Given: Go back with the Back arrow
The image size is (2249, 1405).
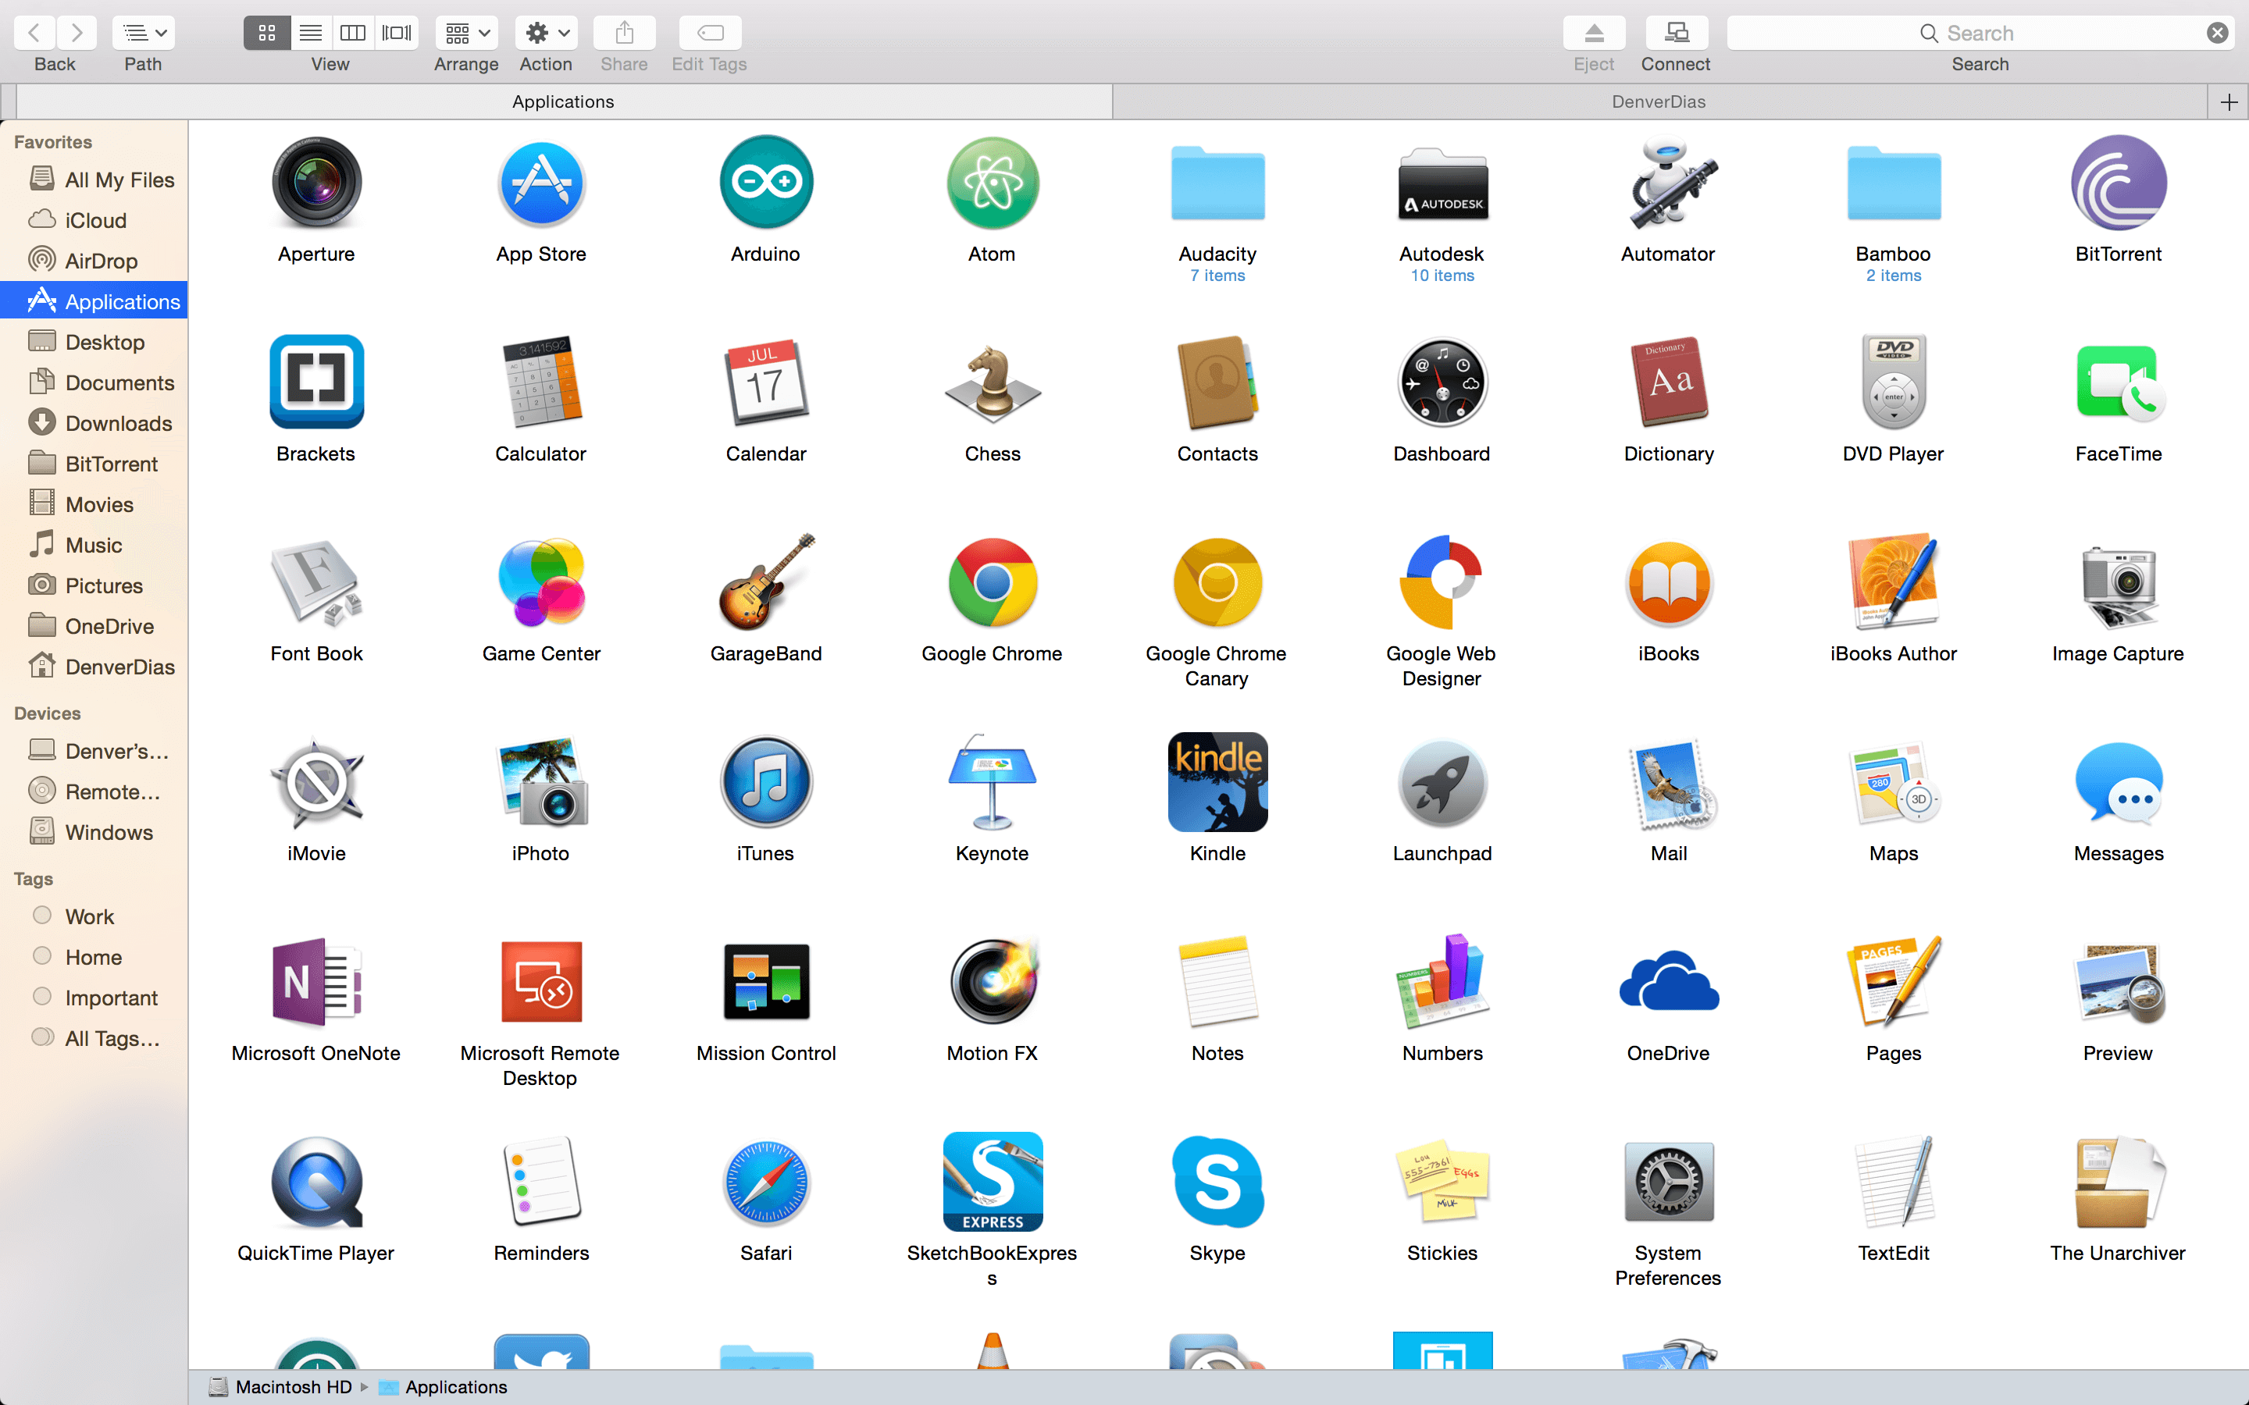Looking at the screenshot, I should click(x=34, y=33).
